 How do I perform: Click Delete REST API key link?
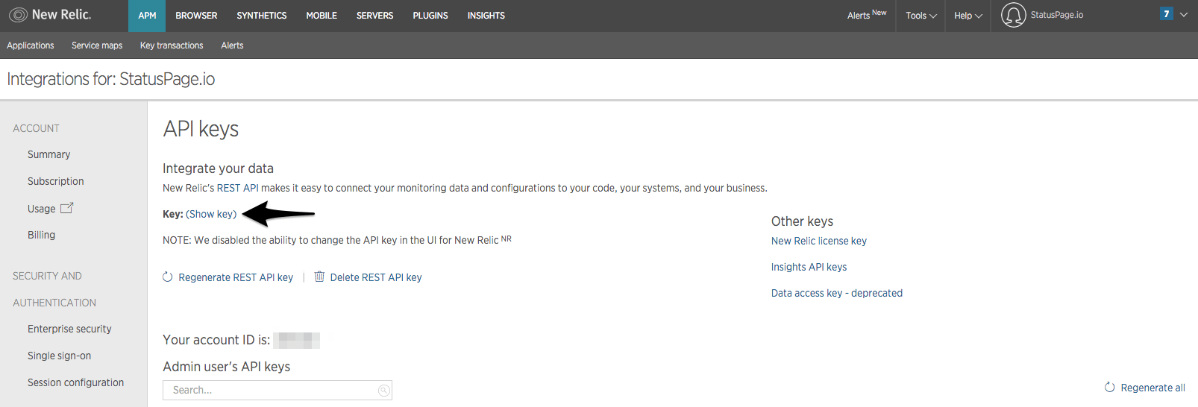(x=376, y=277)
